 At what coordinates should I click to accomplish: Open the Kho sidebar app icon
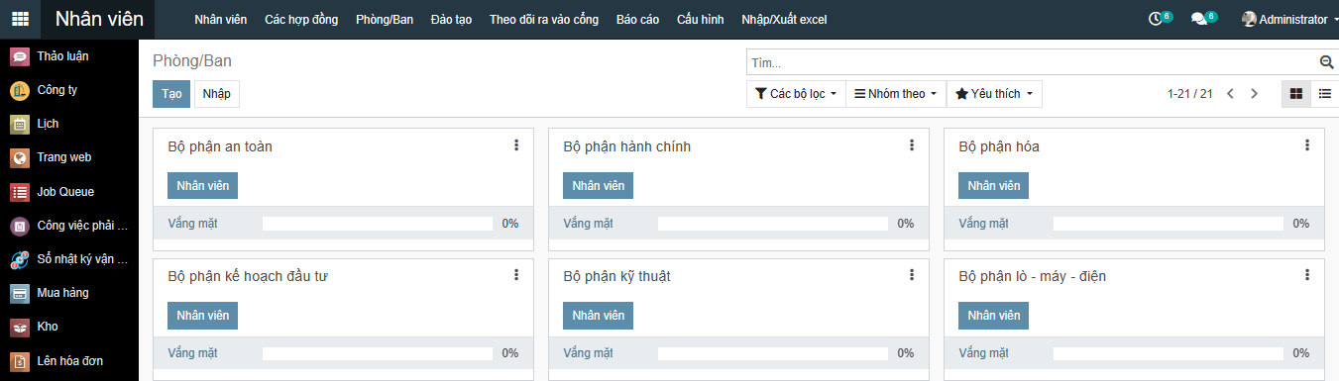(x=20, y=327)
